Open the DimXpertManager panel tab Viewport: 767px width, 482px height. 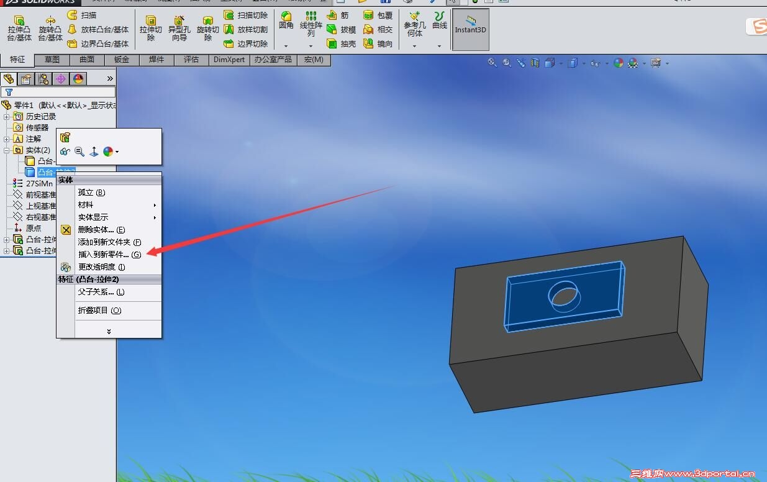point(61,79)
